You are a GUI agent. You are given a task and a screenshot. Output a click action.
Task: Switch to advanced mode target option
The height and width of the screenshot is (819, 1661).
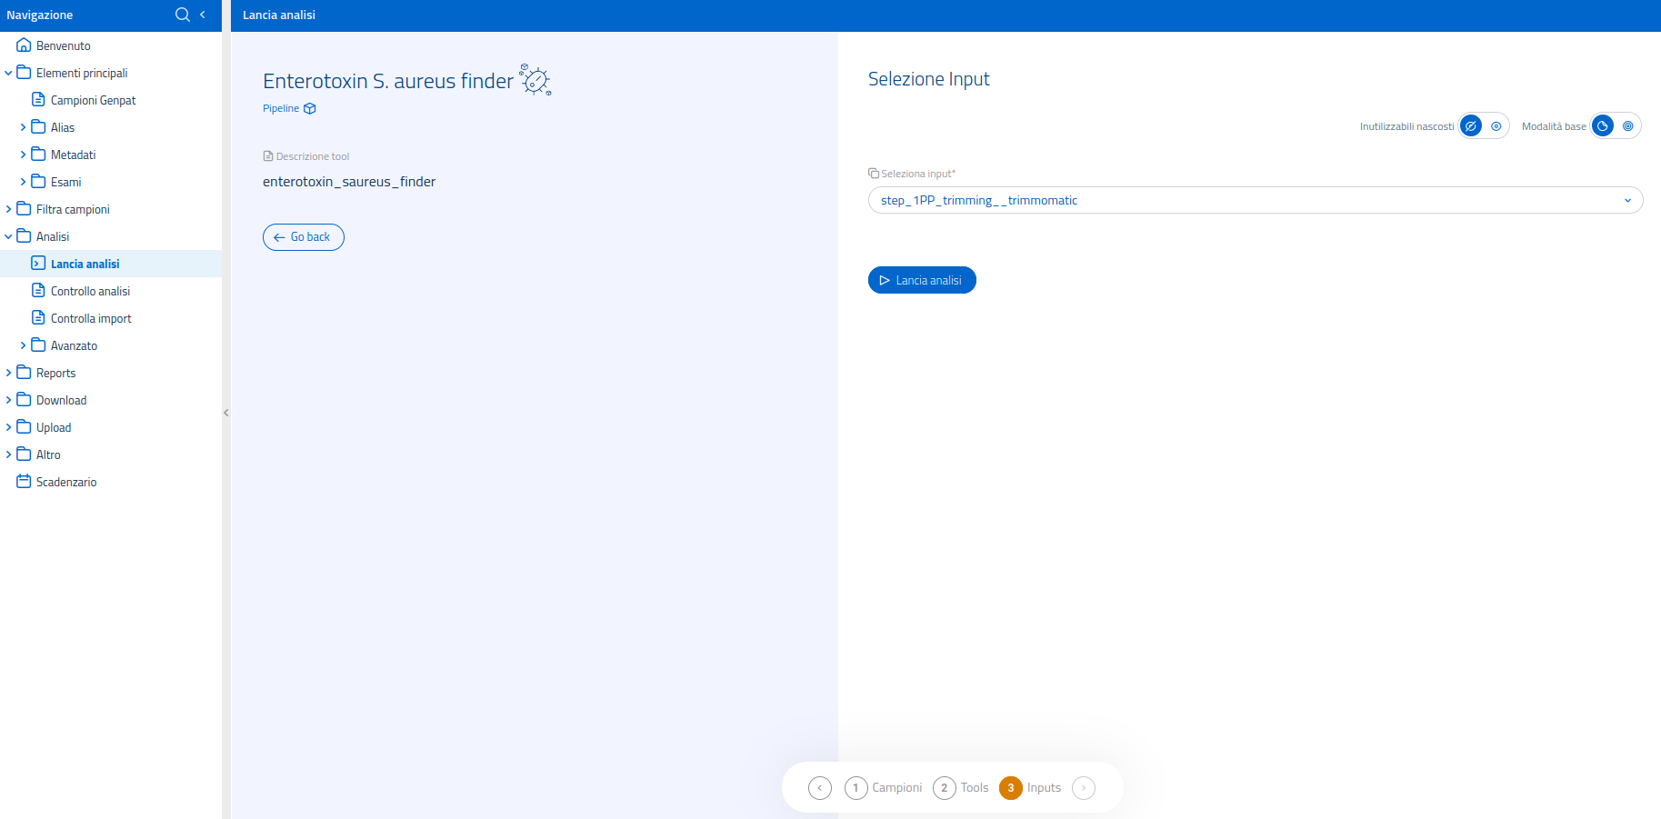coord(1627,126)
